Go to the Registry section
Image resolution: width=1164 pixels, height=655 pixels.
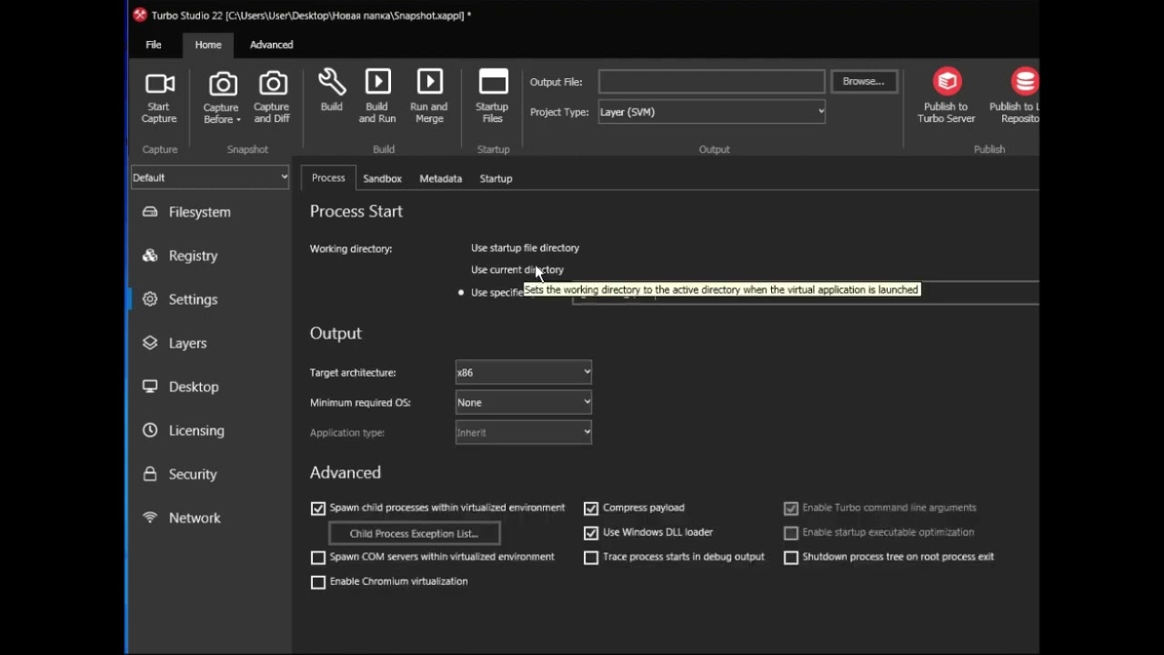coord(193,256)
